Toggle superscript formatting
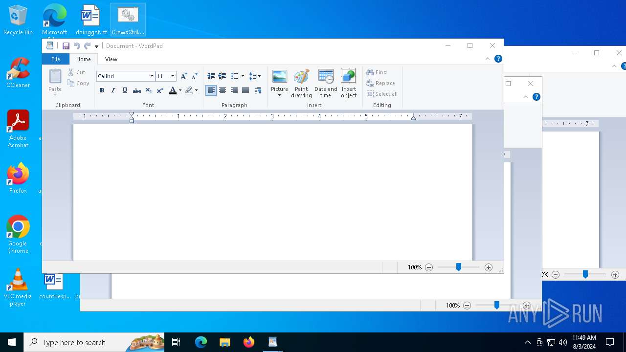Image resolution: width=626 pixels, height=352 pixels. [x=159, y=90]
